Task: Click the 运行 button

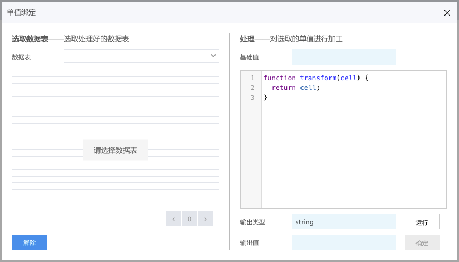Action: tap(422, 222)
